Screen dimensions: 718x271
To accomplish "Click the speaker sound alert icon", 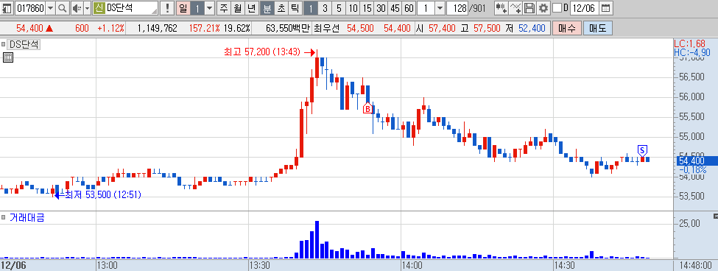I will tap(77, 8).
